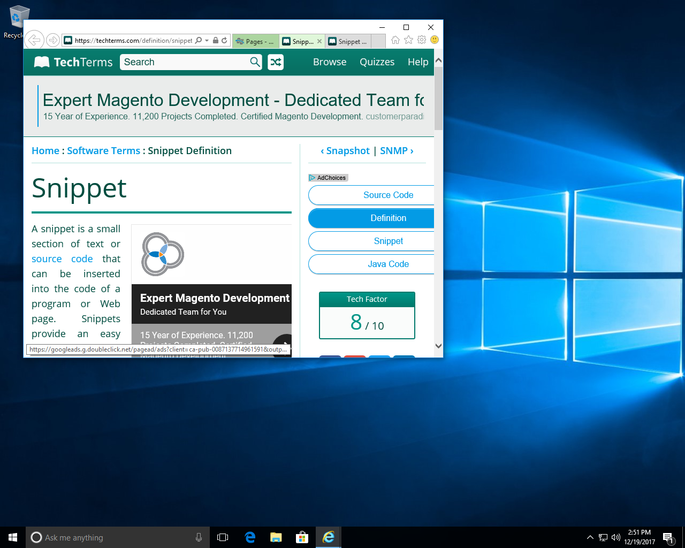Open the address bar autocomplete dropdown arrow

(207, 40)
